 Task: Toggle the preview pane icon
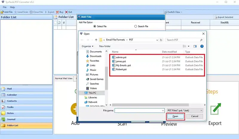coord(195,46)
